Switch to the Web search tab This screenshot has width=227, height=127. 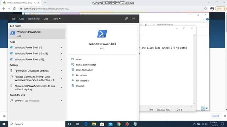46,19
